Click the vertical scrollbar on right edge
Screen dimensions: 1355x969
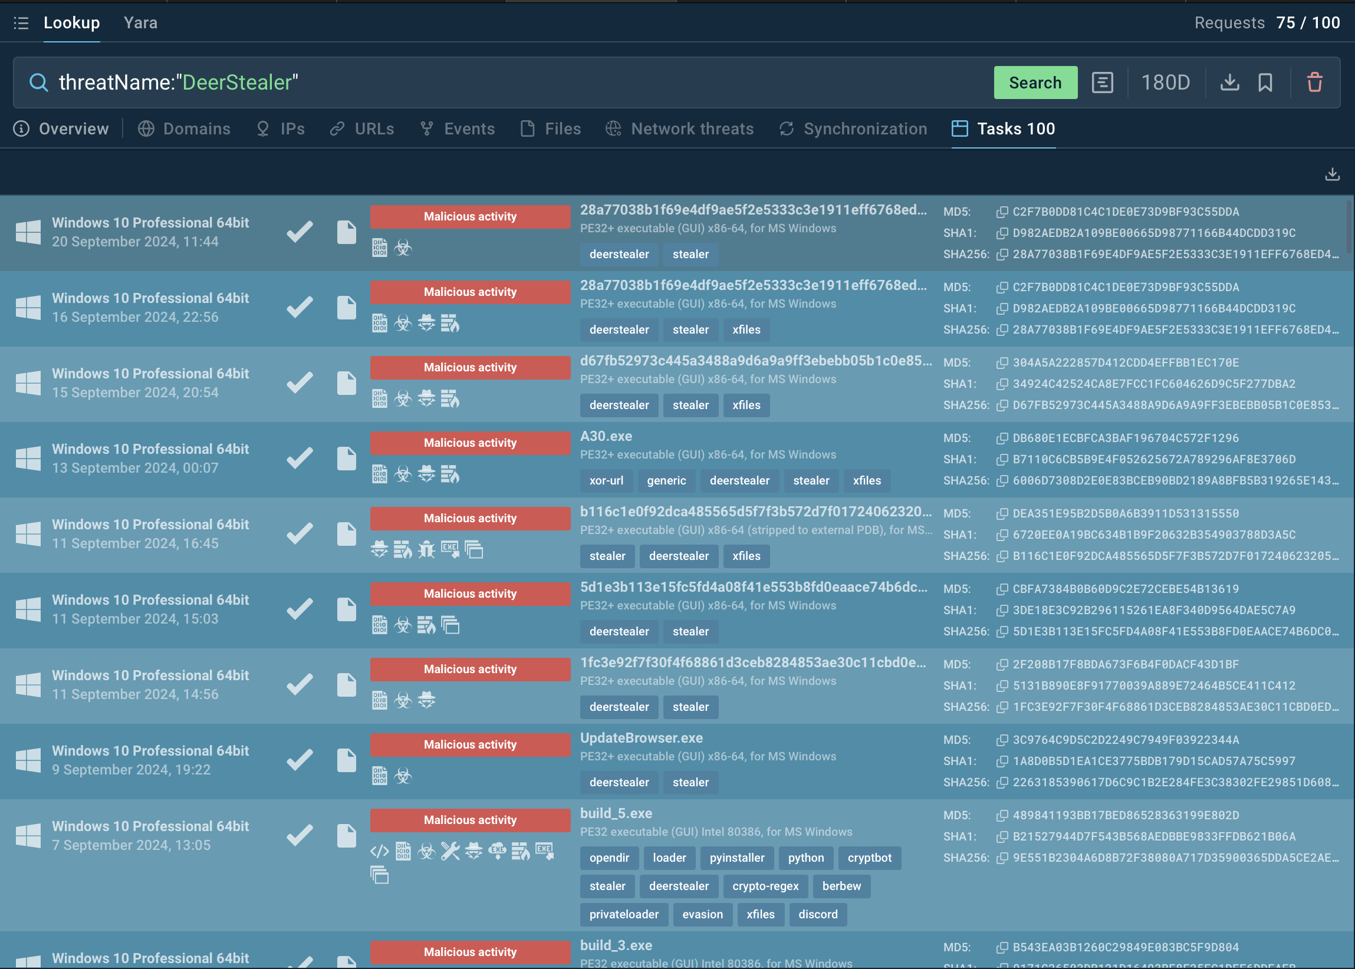tap(1350, 227)
